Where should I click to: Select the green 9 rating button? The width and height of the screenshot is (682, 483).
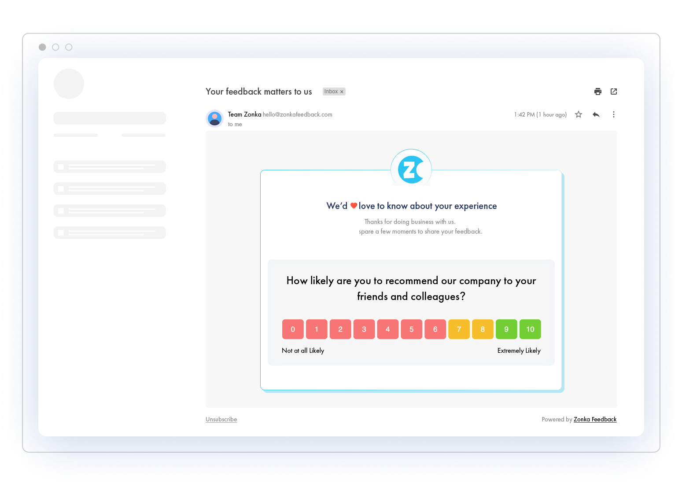(506, 329)
